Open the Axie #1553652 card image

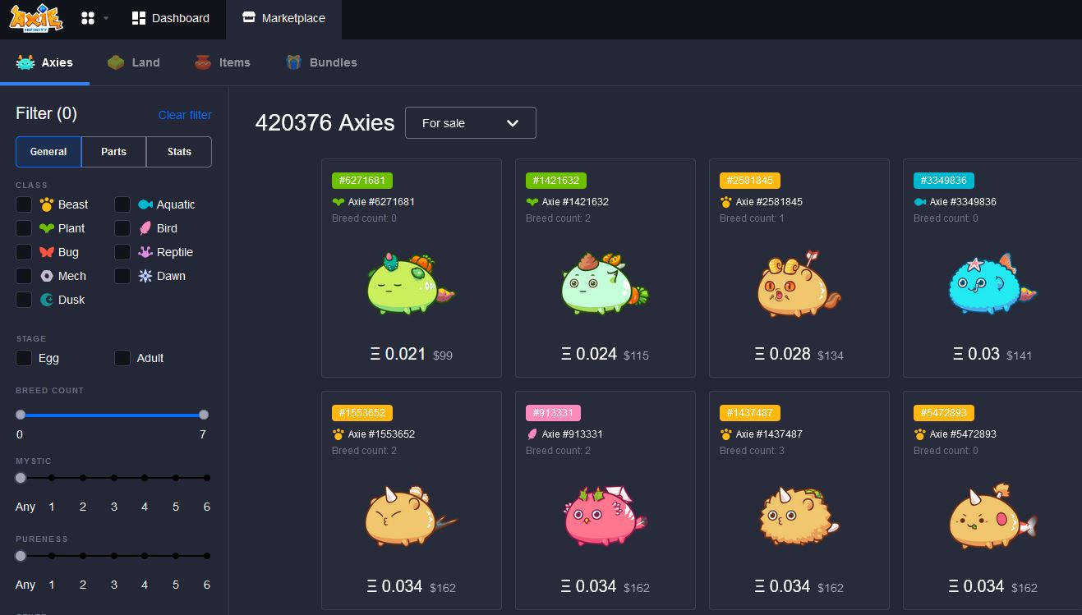pyautogui.click(x=411, y=516)
